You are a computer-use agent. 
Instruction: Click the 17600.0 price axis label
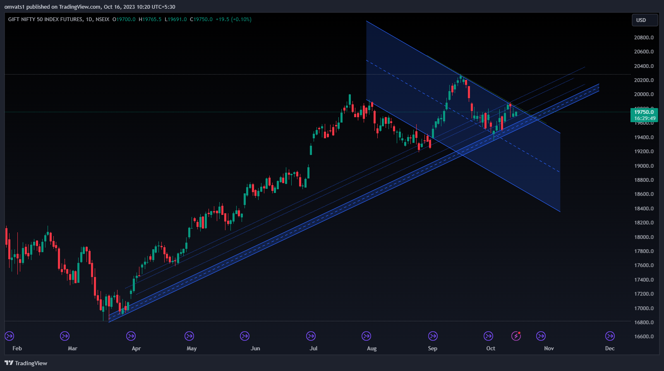pos(644,265)
